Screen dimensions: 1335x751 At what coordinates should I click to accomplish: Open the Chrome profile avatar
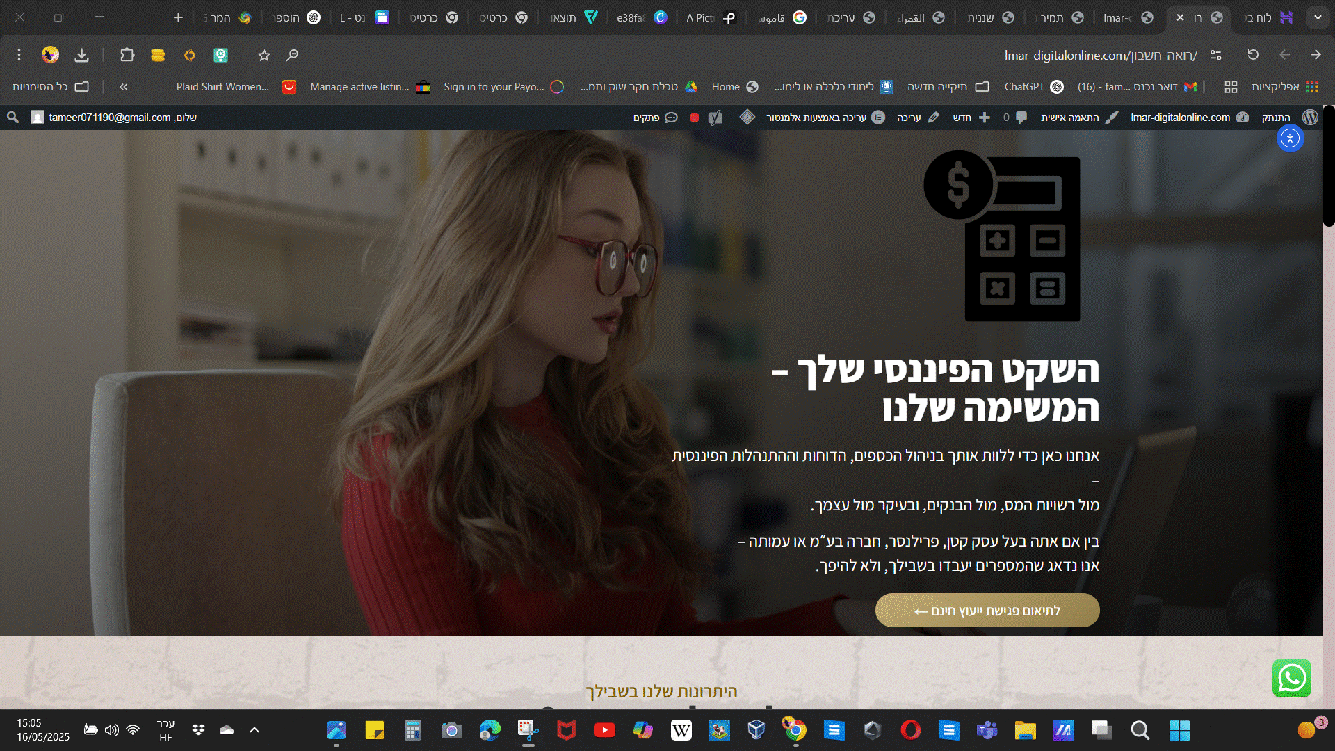tap(50, 55)
